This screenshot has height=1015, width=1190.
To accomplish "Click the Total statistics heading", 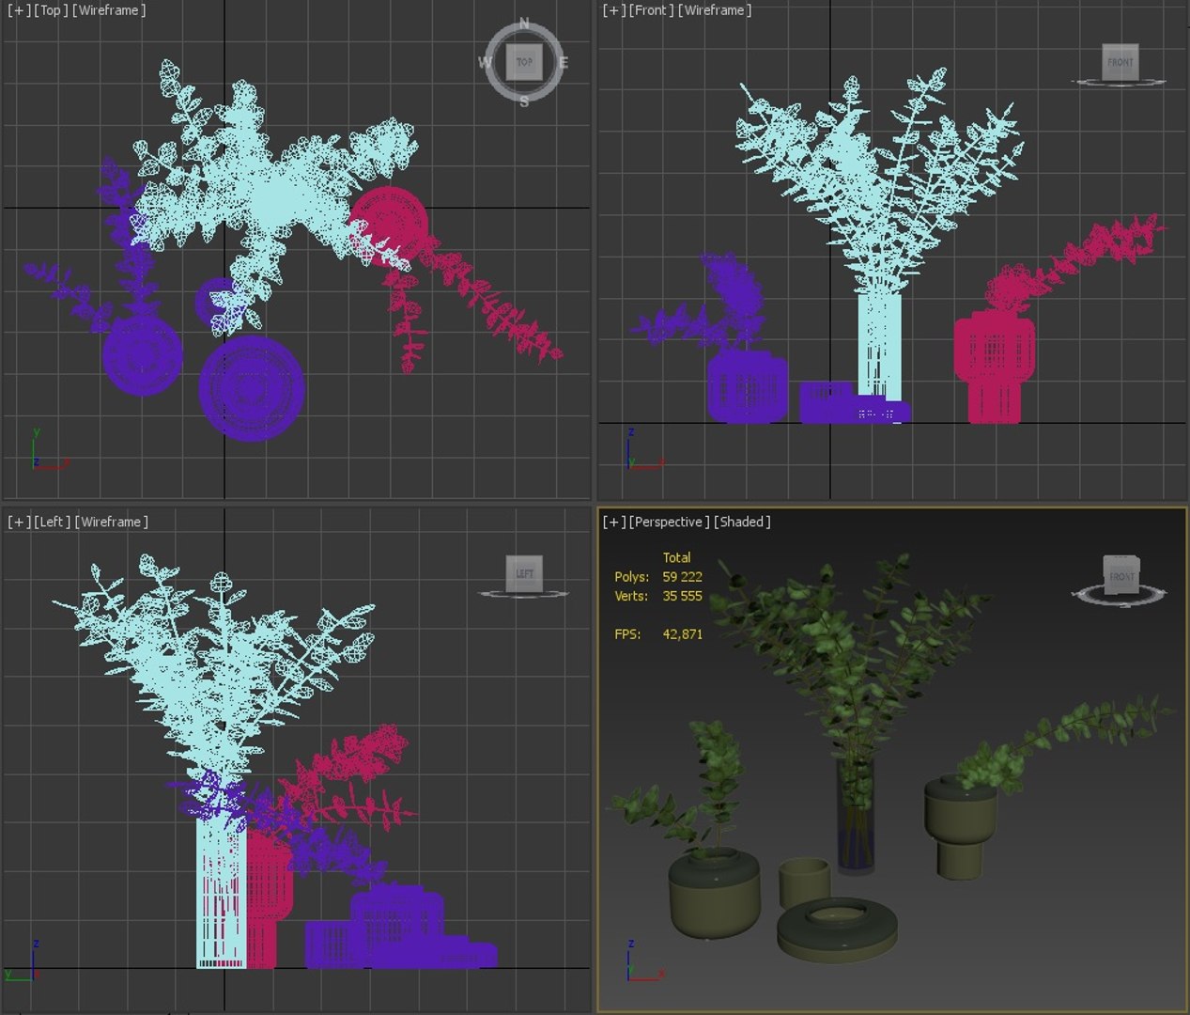I will coord(676,557).
